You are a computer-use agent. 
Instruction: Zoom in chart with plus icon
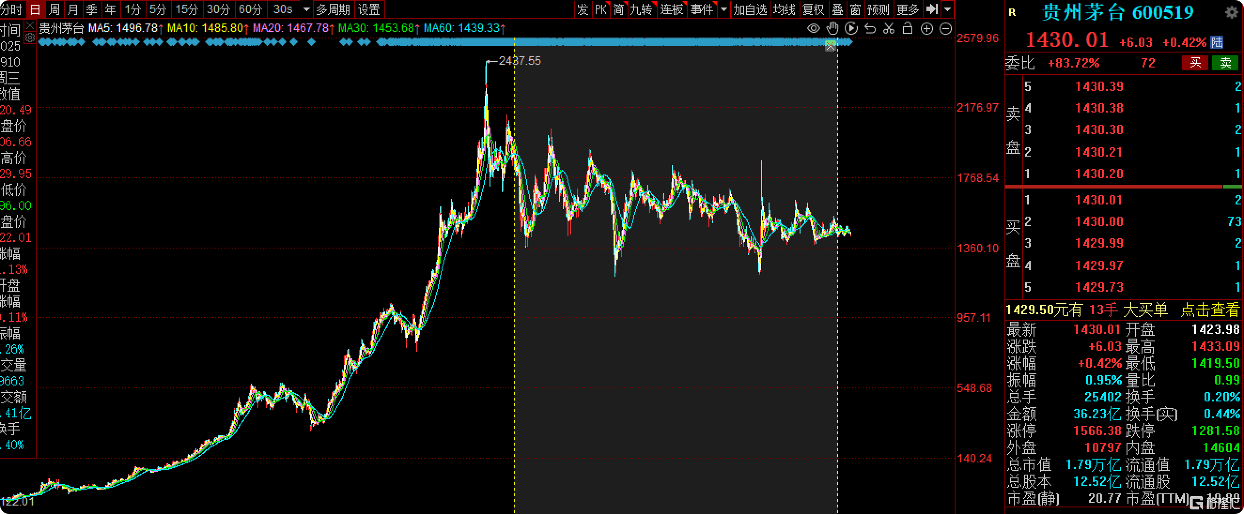point(926,29)
